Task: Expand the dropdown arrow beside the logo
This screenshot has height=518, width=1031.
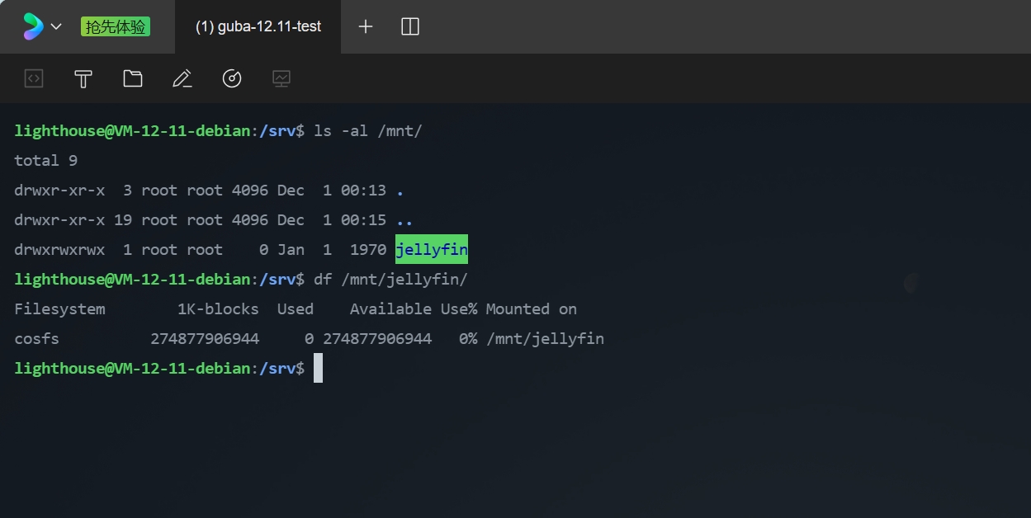Action: (56, 27)
